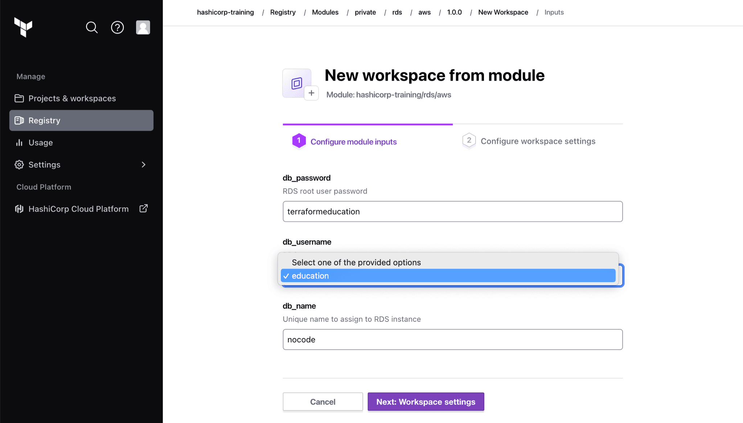The height and width of the screenshot is (423, 743).
Task: Open Settings in the sidebar
Action: 81,165
